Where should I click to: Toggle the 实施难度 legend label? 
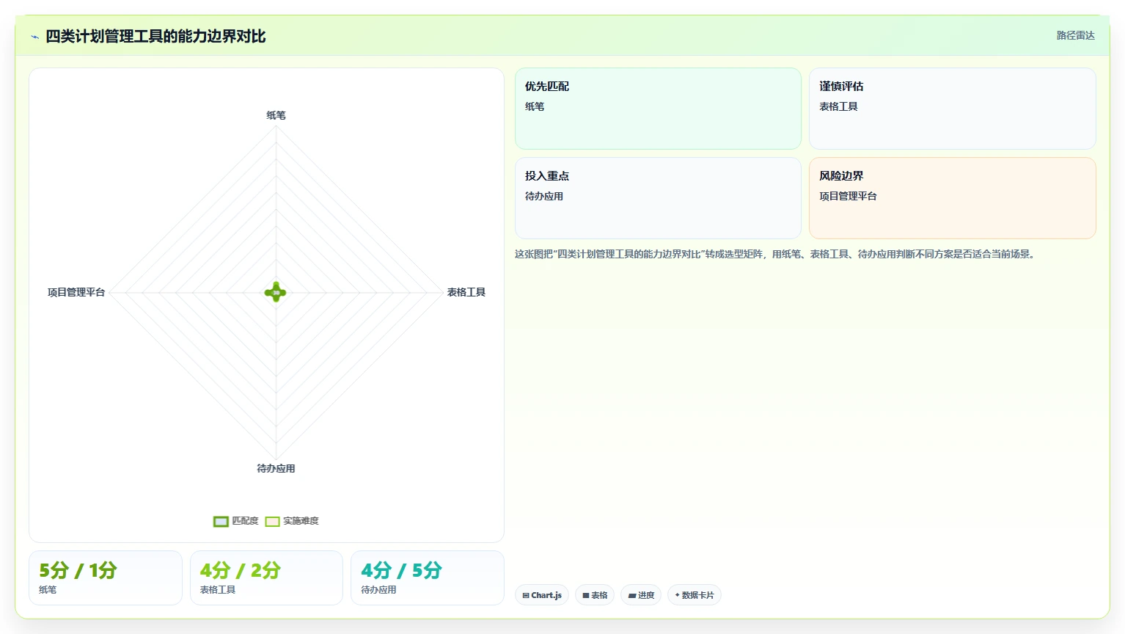coord(301,521)
